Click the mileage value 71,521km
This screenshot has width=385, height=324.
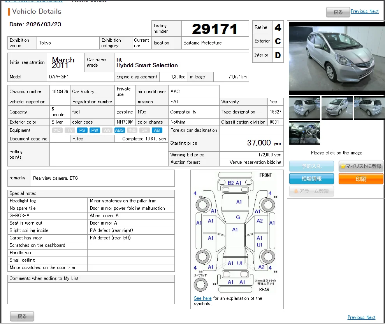[x=237, y=77]
